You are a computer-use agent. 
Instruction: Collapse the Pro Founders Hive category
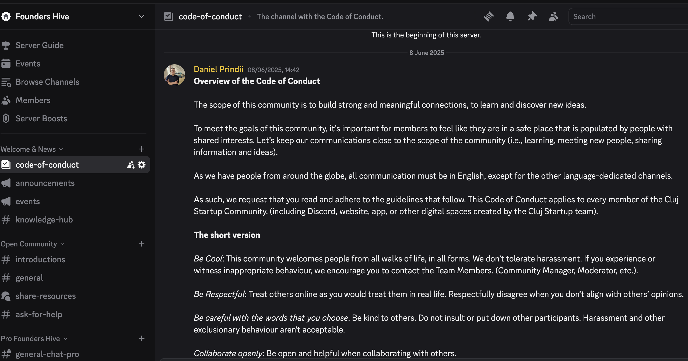(x=34, y=338)
